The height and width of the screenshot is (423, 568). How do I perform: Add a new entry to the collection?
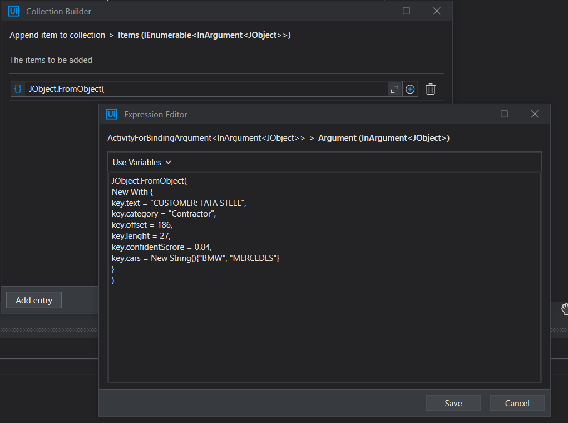pos(33,300)
